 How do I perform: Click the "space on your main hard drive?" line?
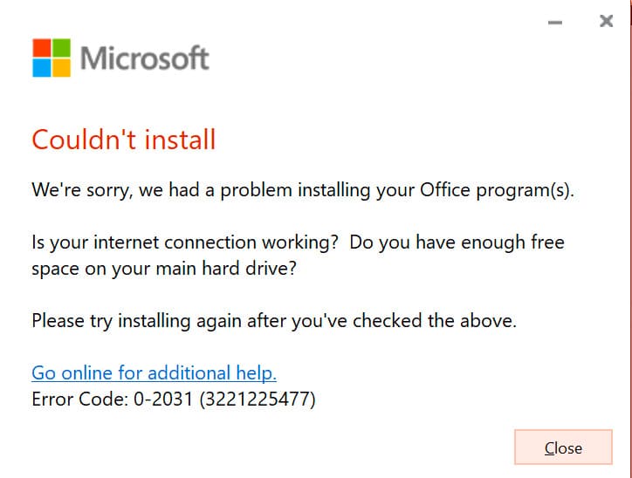coord(164,269)
